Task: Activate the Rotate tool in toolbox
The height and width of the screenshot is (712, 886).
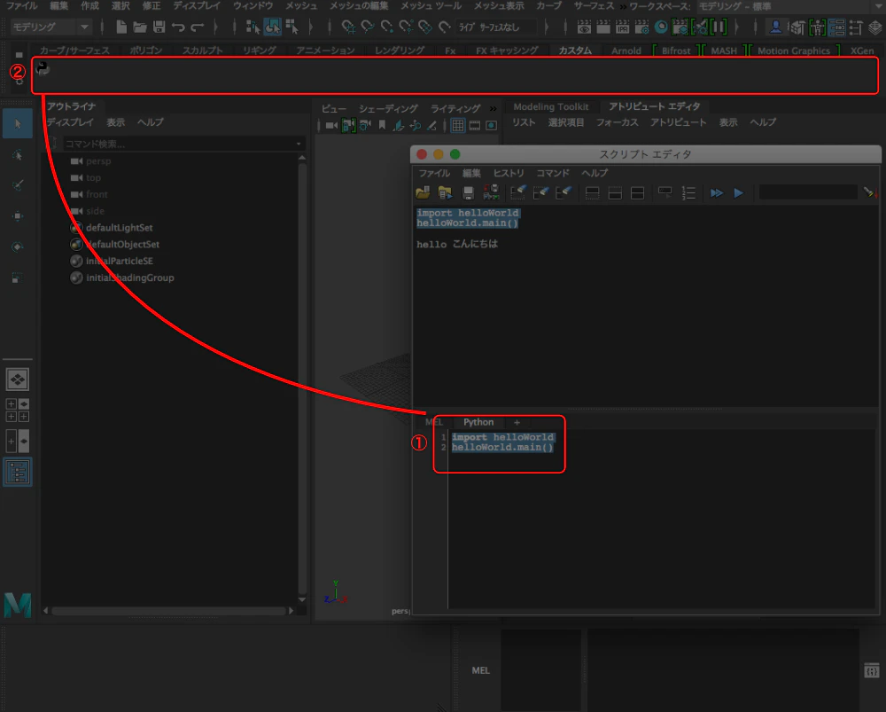Action: (18, 246)
